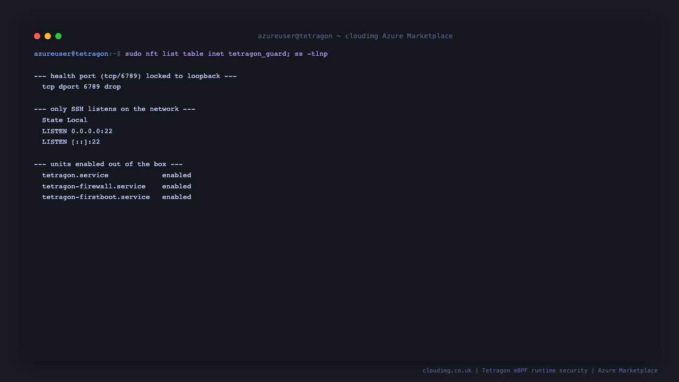Click the terminal title 'azureuser@tetragon ~ cloudimg Azure Marketplace'

[355, 36]
